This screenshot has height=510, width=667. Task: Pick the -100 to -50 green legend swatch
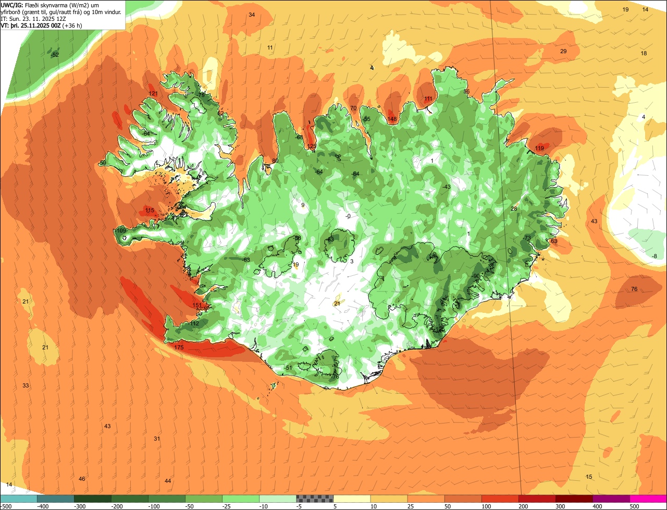click(x=167, y=499)
